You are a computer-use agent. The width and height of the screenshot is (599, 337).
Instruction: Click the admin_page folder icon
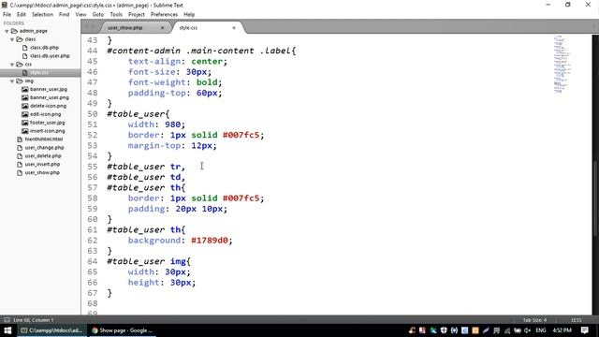click(x=15, y=31)
